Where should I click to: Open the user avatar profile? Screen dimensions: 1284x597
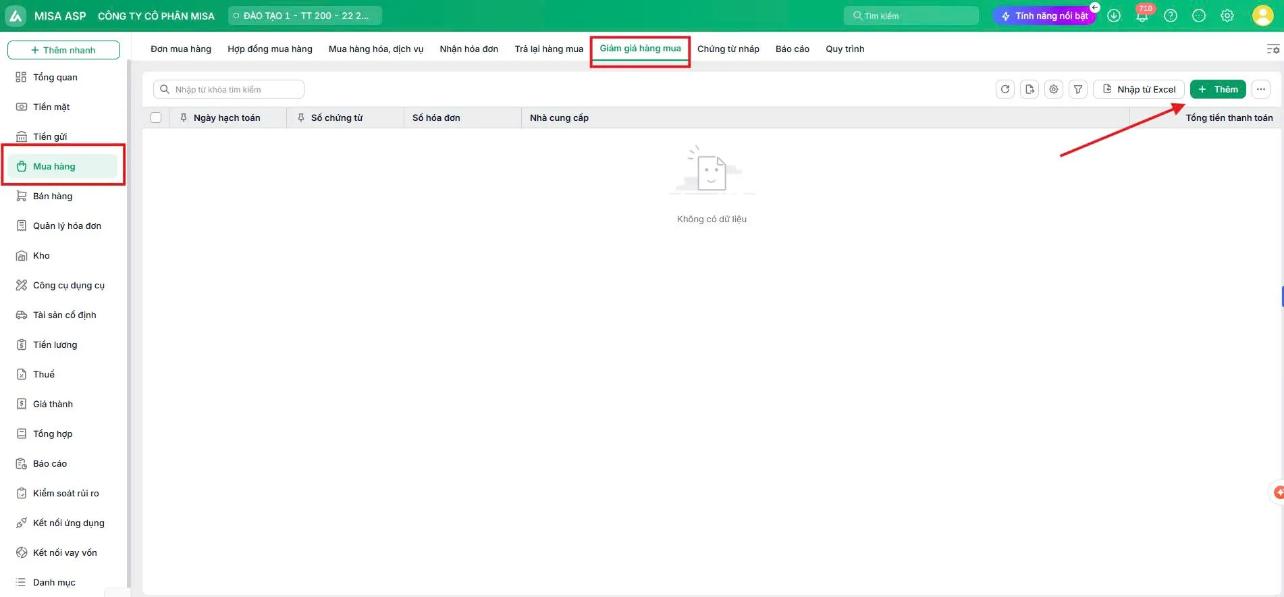1262,16
